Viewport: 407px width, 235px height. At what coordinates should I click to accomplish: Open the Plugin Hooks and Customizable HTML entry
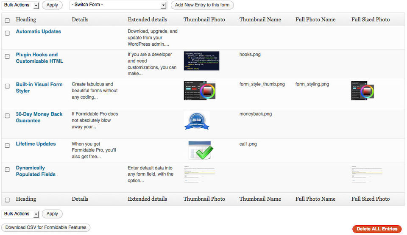pos(39,58)
